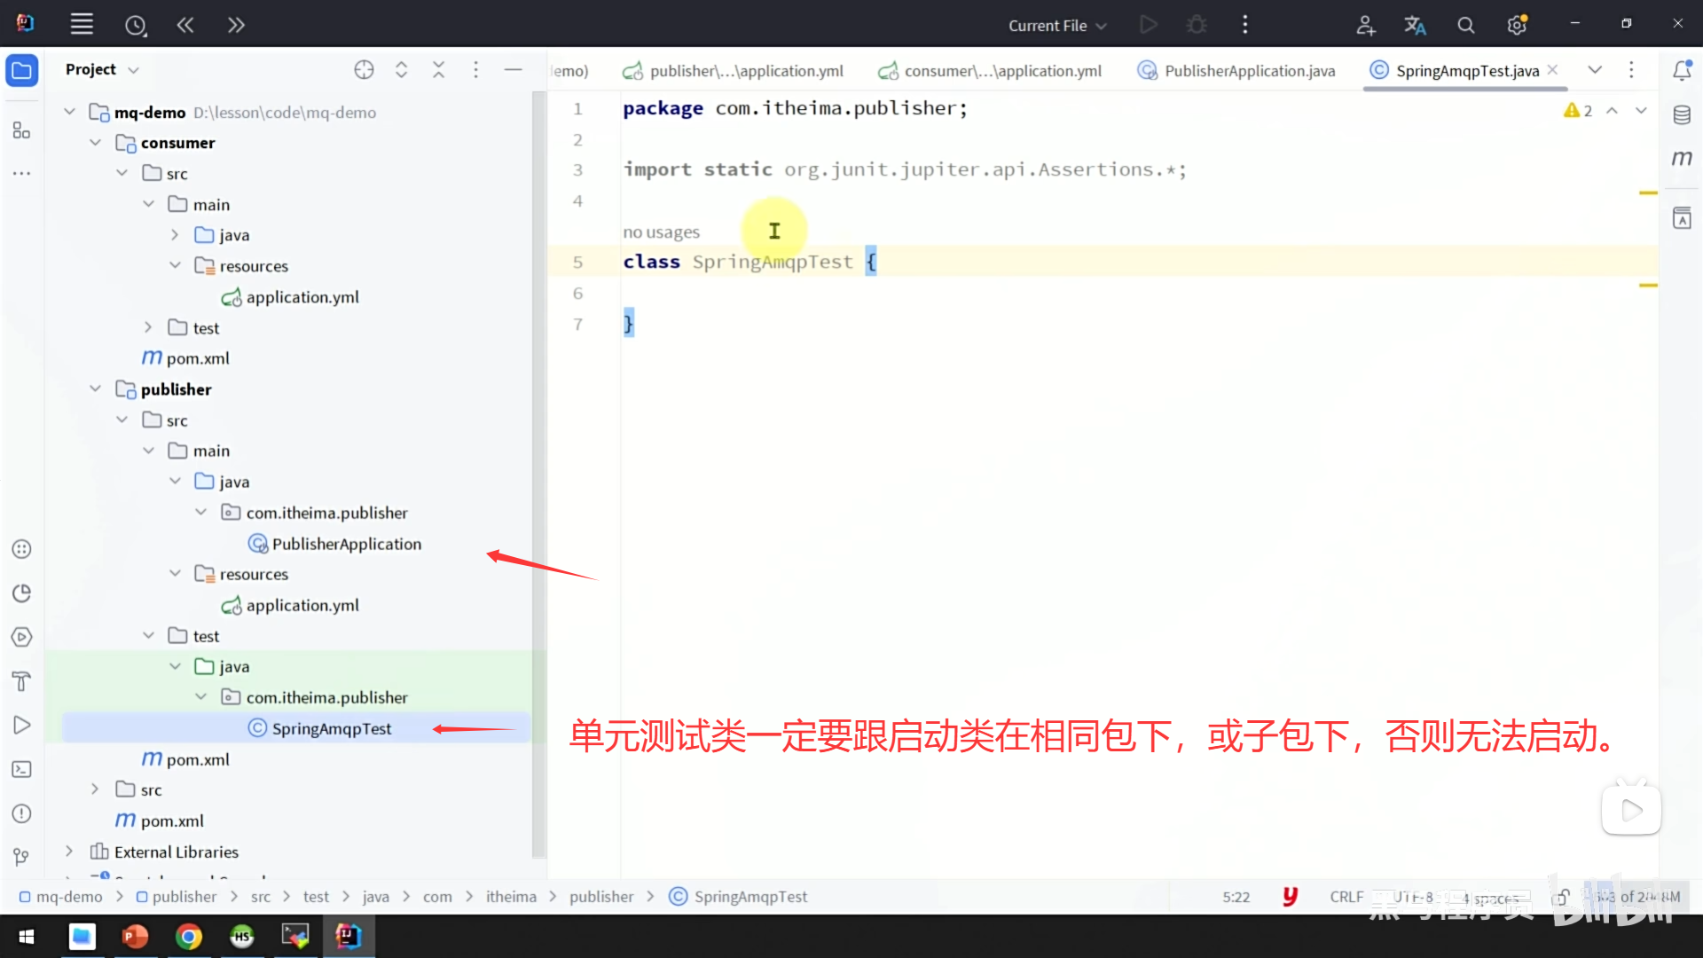Screen dimensions: 1703x958
Task: Expand External Libraries node
Action: click(x=69, y=852)
